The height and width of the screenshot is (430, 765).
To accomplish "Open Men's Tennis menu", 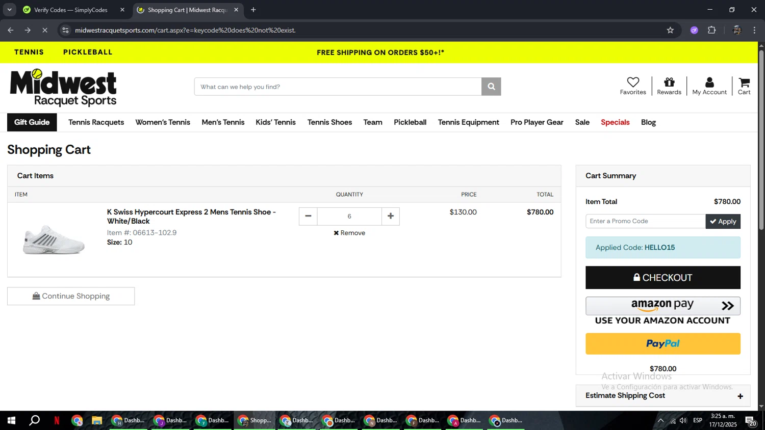I will coord(223,122).
